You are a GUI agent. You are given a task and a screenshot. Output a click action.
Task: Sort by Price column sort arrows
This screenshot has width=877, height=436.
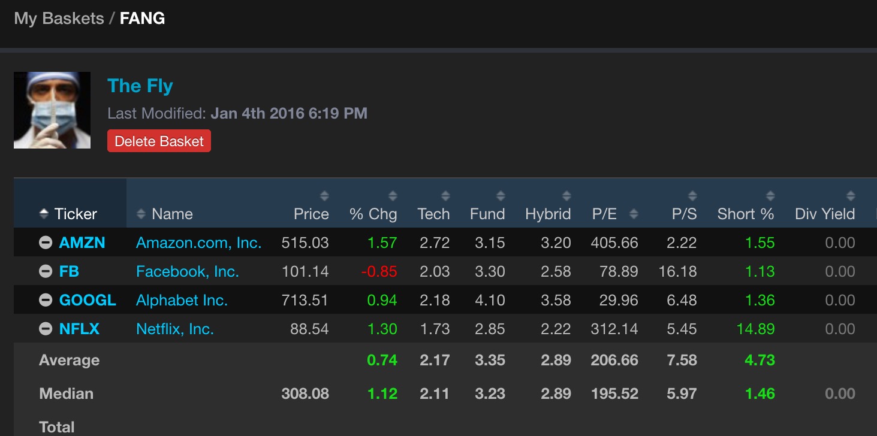pos(324,196)
